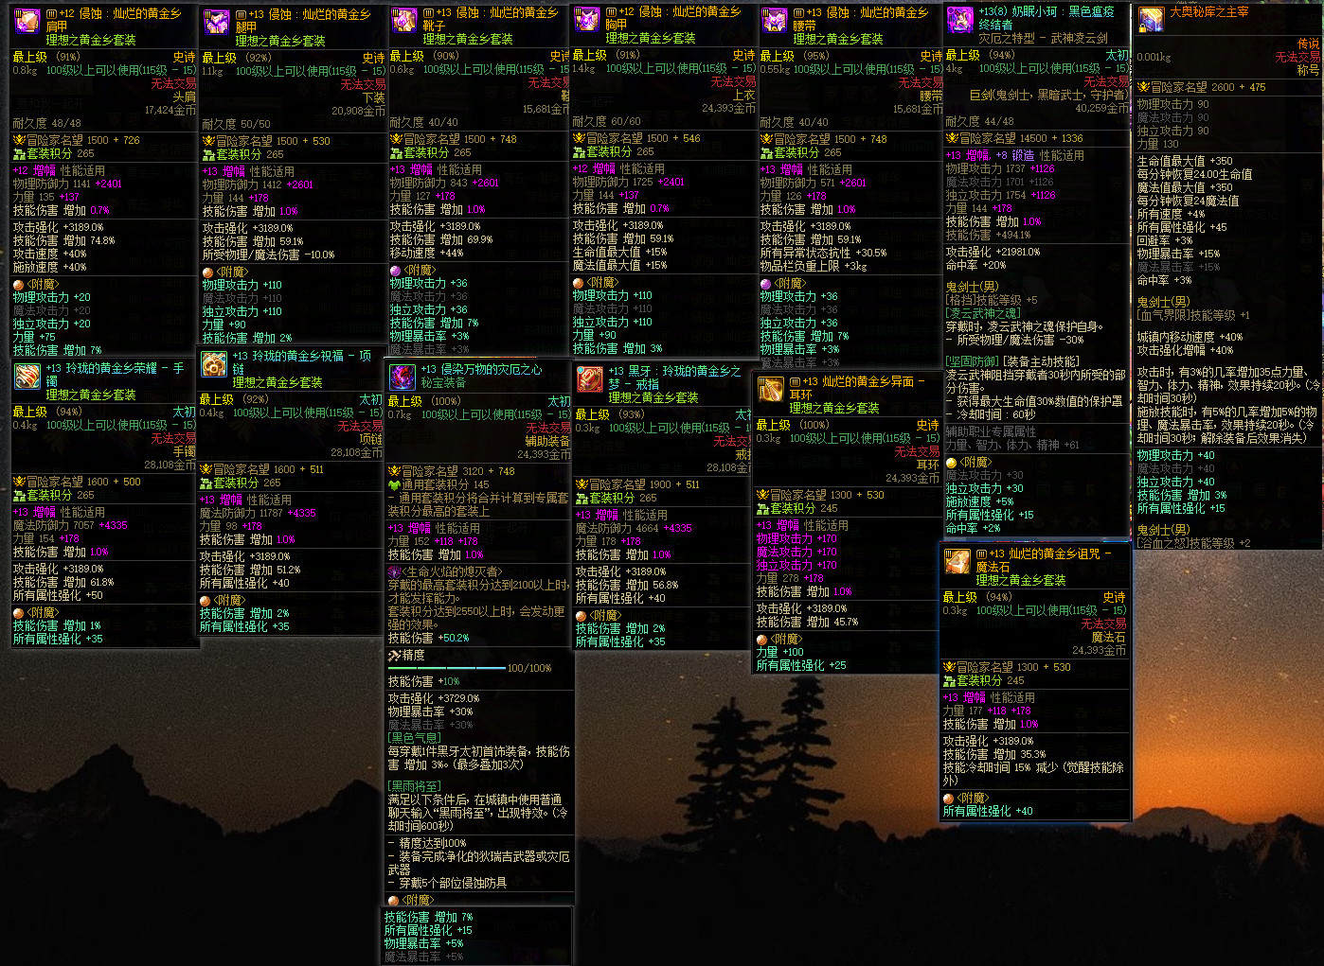Click the 附魔 orb in the 魔法石 tooltip

coord(949,799)
